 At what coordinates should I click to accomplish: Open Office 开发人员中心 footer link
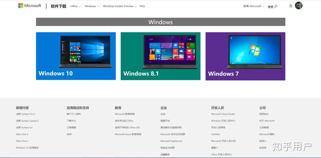tap(221, 154)
